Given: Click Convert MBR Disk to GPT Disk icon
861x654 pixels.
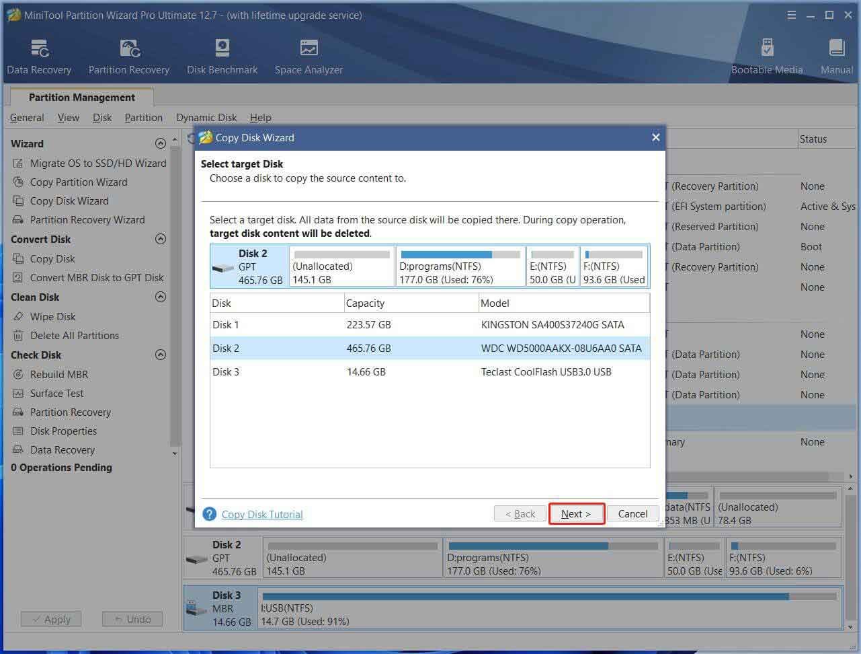Looking at the screenshot, I should tap(18, 278).
